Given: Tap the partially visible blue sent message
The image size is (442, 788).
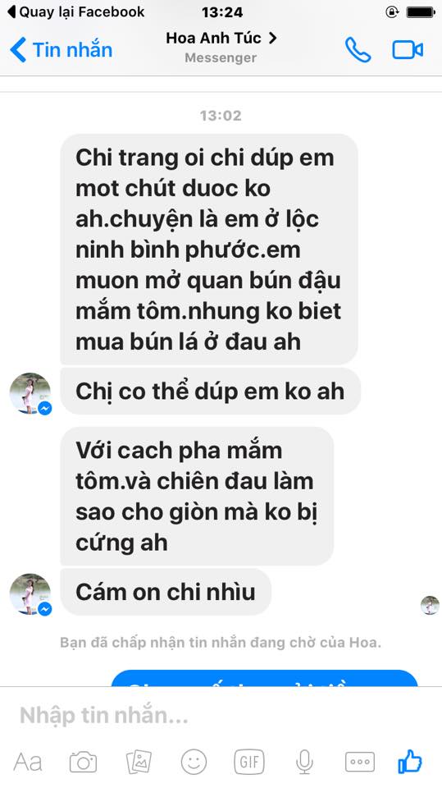Looking at the screenshot, I should [x=265, y=679].
